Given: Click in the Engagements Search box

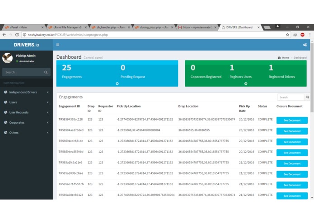Looking at the screenshot, I should 291,97.
